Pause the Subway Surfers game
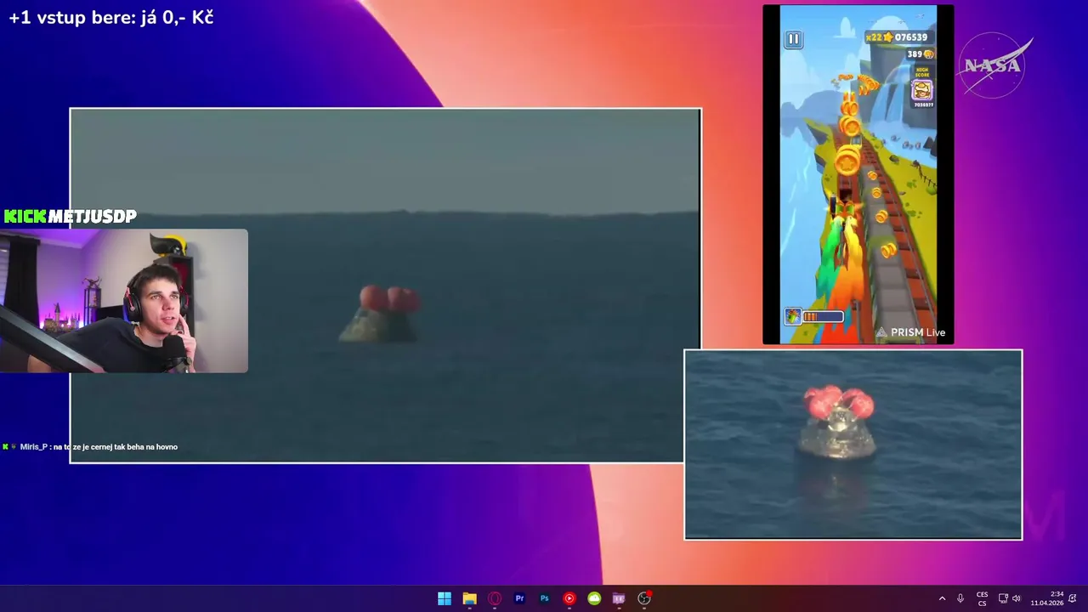This screenshot has height=612, width=1088. 793,39
